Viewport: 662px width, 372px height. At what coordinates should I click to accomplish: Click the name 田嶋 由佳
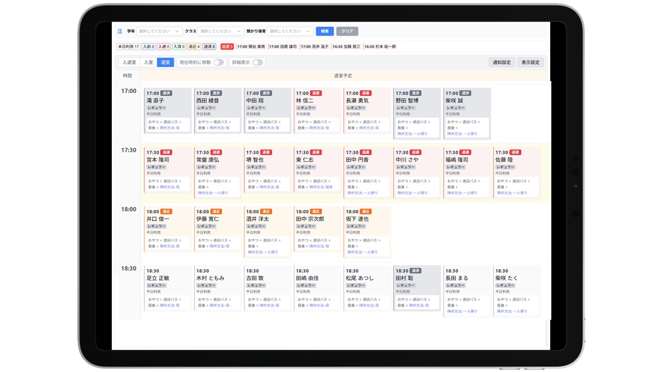307,278
